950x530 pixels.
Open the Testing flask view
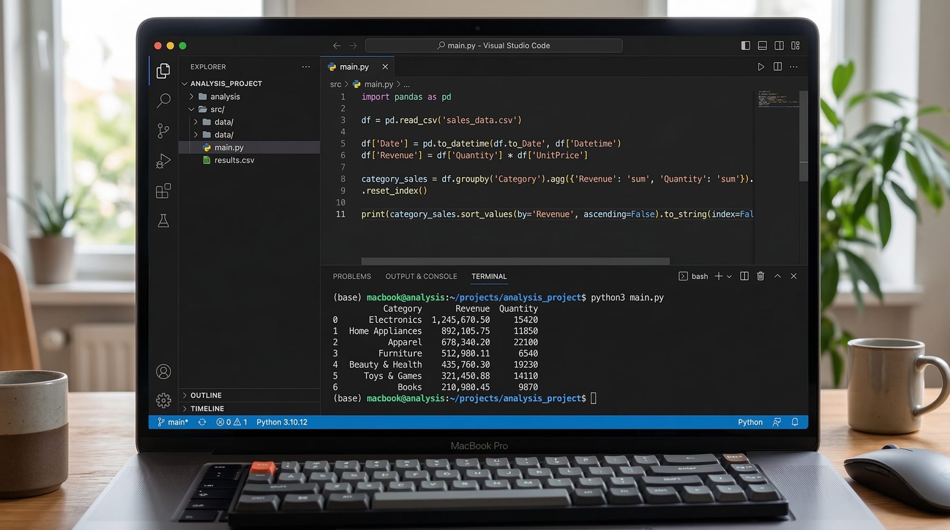pos(163,221)
